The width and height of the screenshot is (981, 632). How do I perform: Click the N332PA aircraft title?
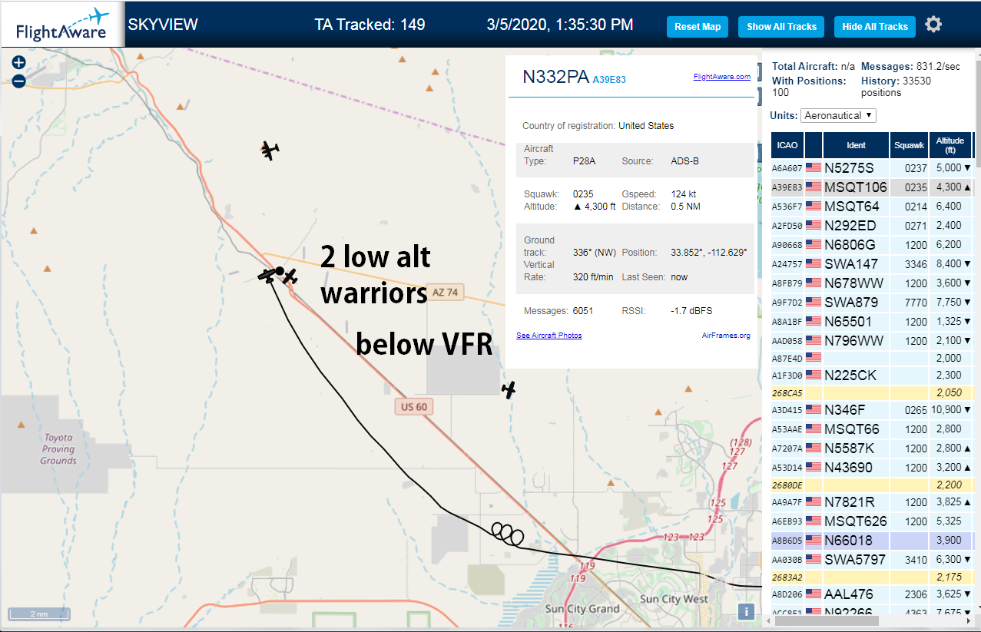[555, 77]
